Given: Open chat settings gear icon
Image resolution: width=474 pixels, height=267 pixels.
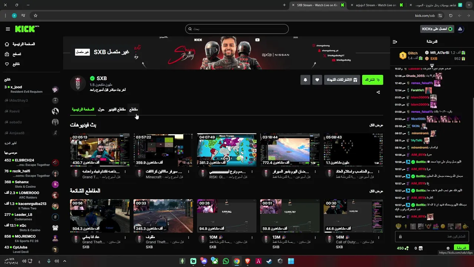Looking at the screenshot, I should [448, 248].
